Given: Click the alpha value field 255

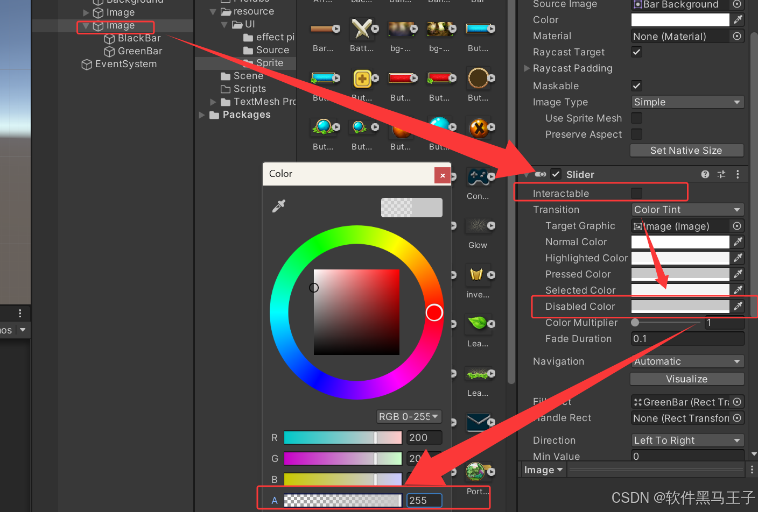Looking at the screenshot, I should [x=424, y=501].
